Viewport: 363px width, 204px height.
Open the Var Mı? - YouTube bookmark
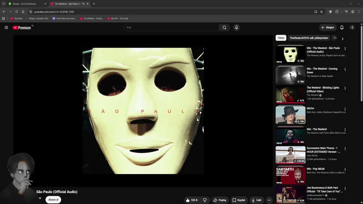click(118, 18)
